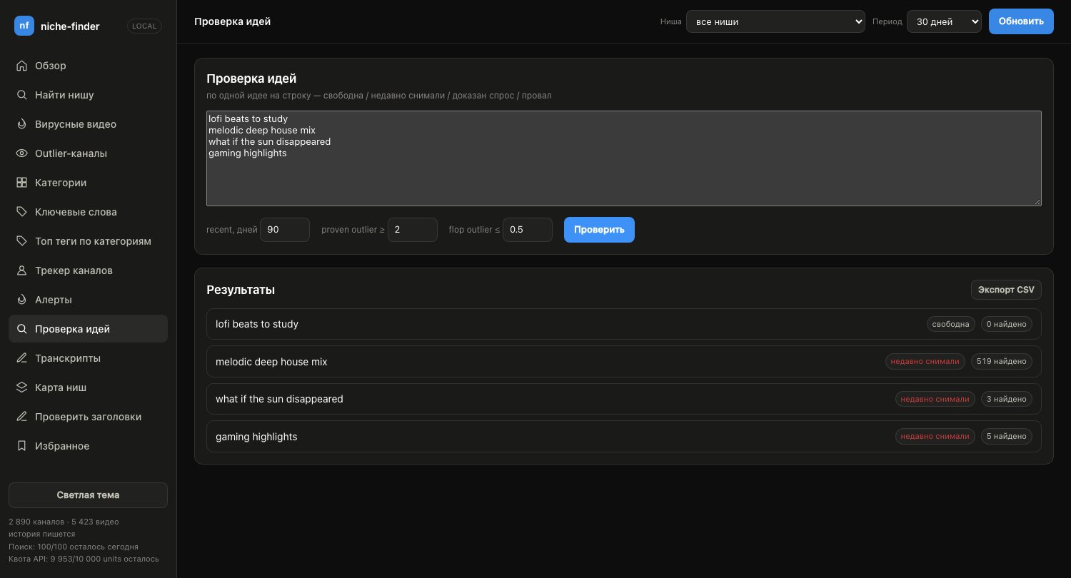Click the flame icon beside Вирусные видео
This screenshot has height=578, width=1071.
(22, 124)
